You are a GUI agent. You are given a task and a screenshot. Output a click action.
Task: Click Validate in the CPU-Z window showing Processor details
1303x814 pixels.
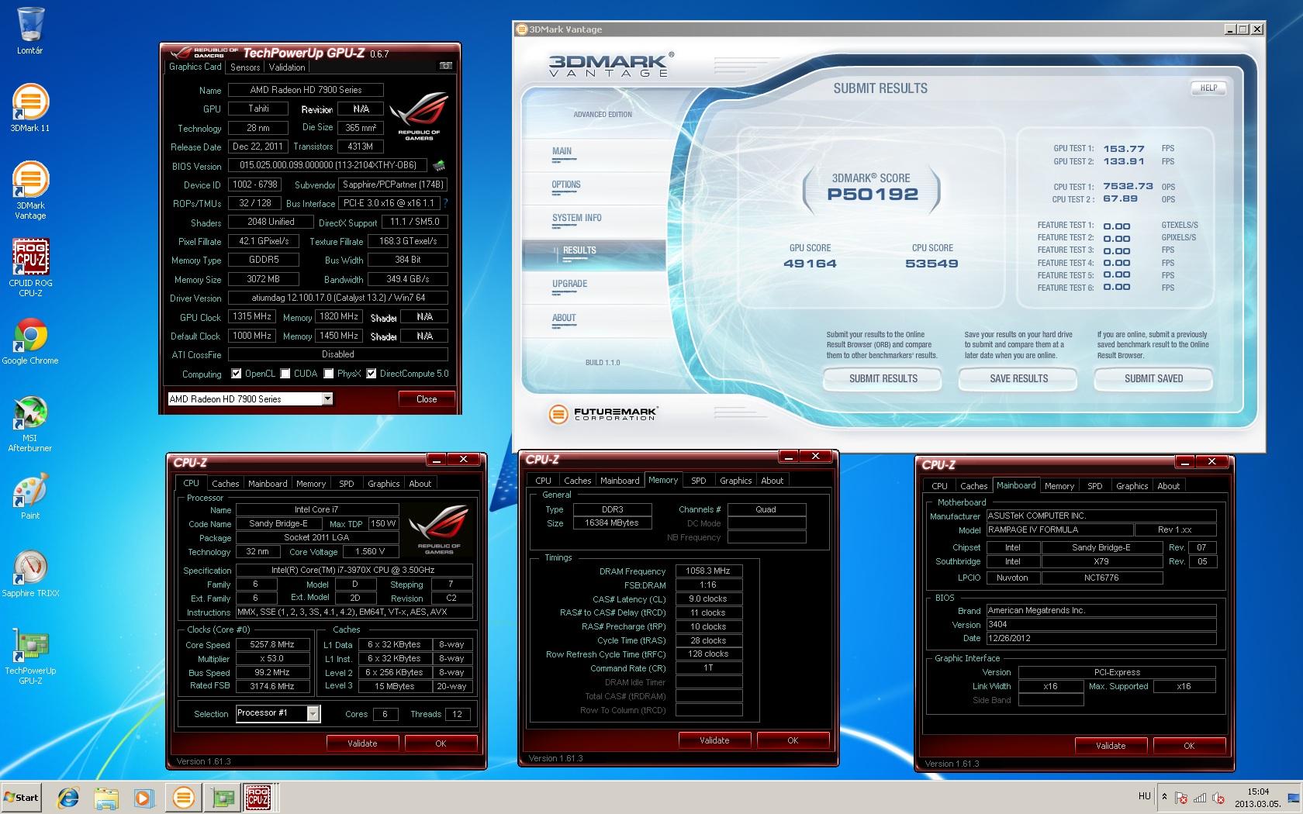(362, 743)
